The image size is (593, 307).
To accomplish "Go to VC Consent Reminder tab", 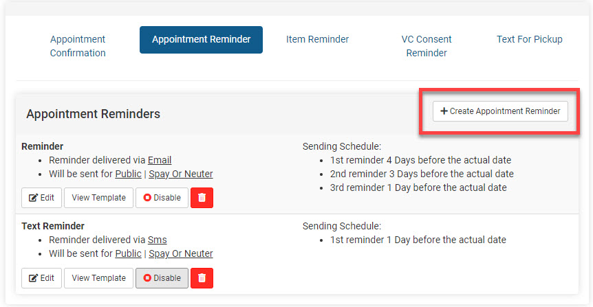I will [427, 46].
